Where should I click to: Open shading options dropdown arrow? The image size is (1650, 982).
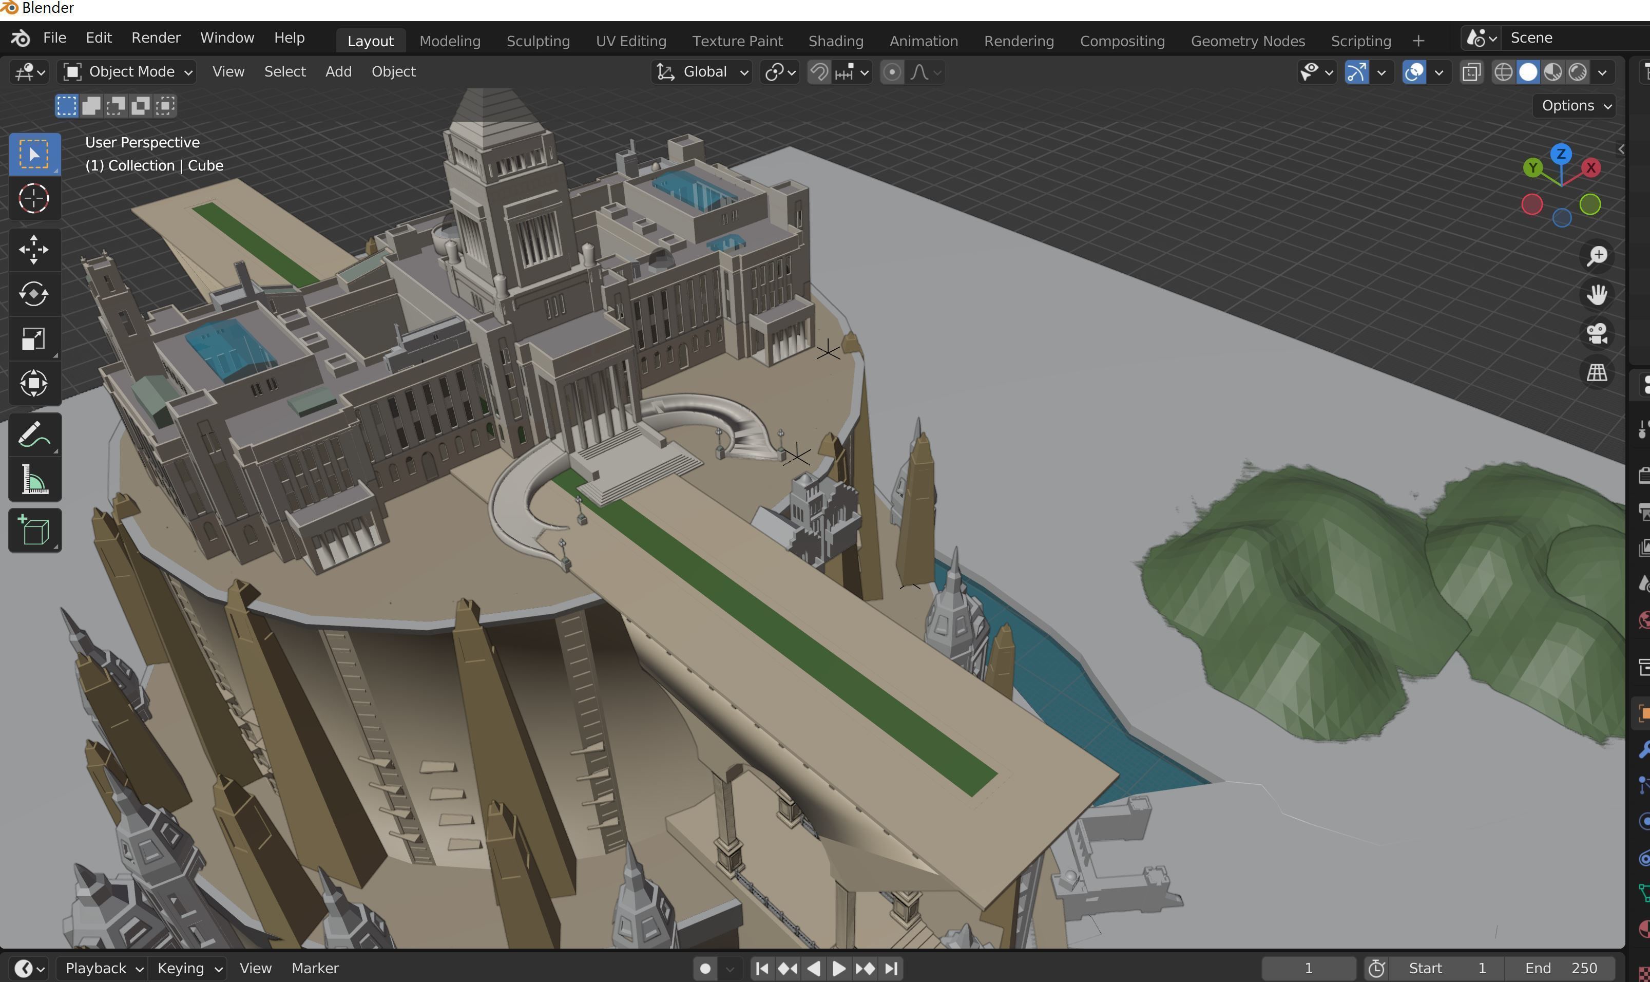pos(1602,72)
